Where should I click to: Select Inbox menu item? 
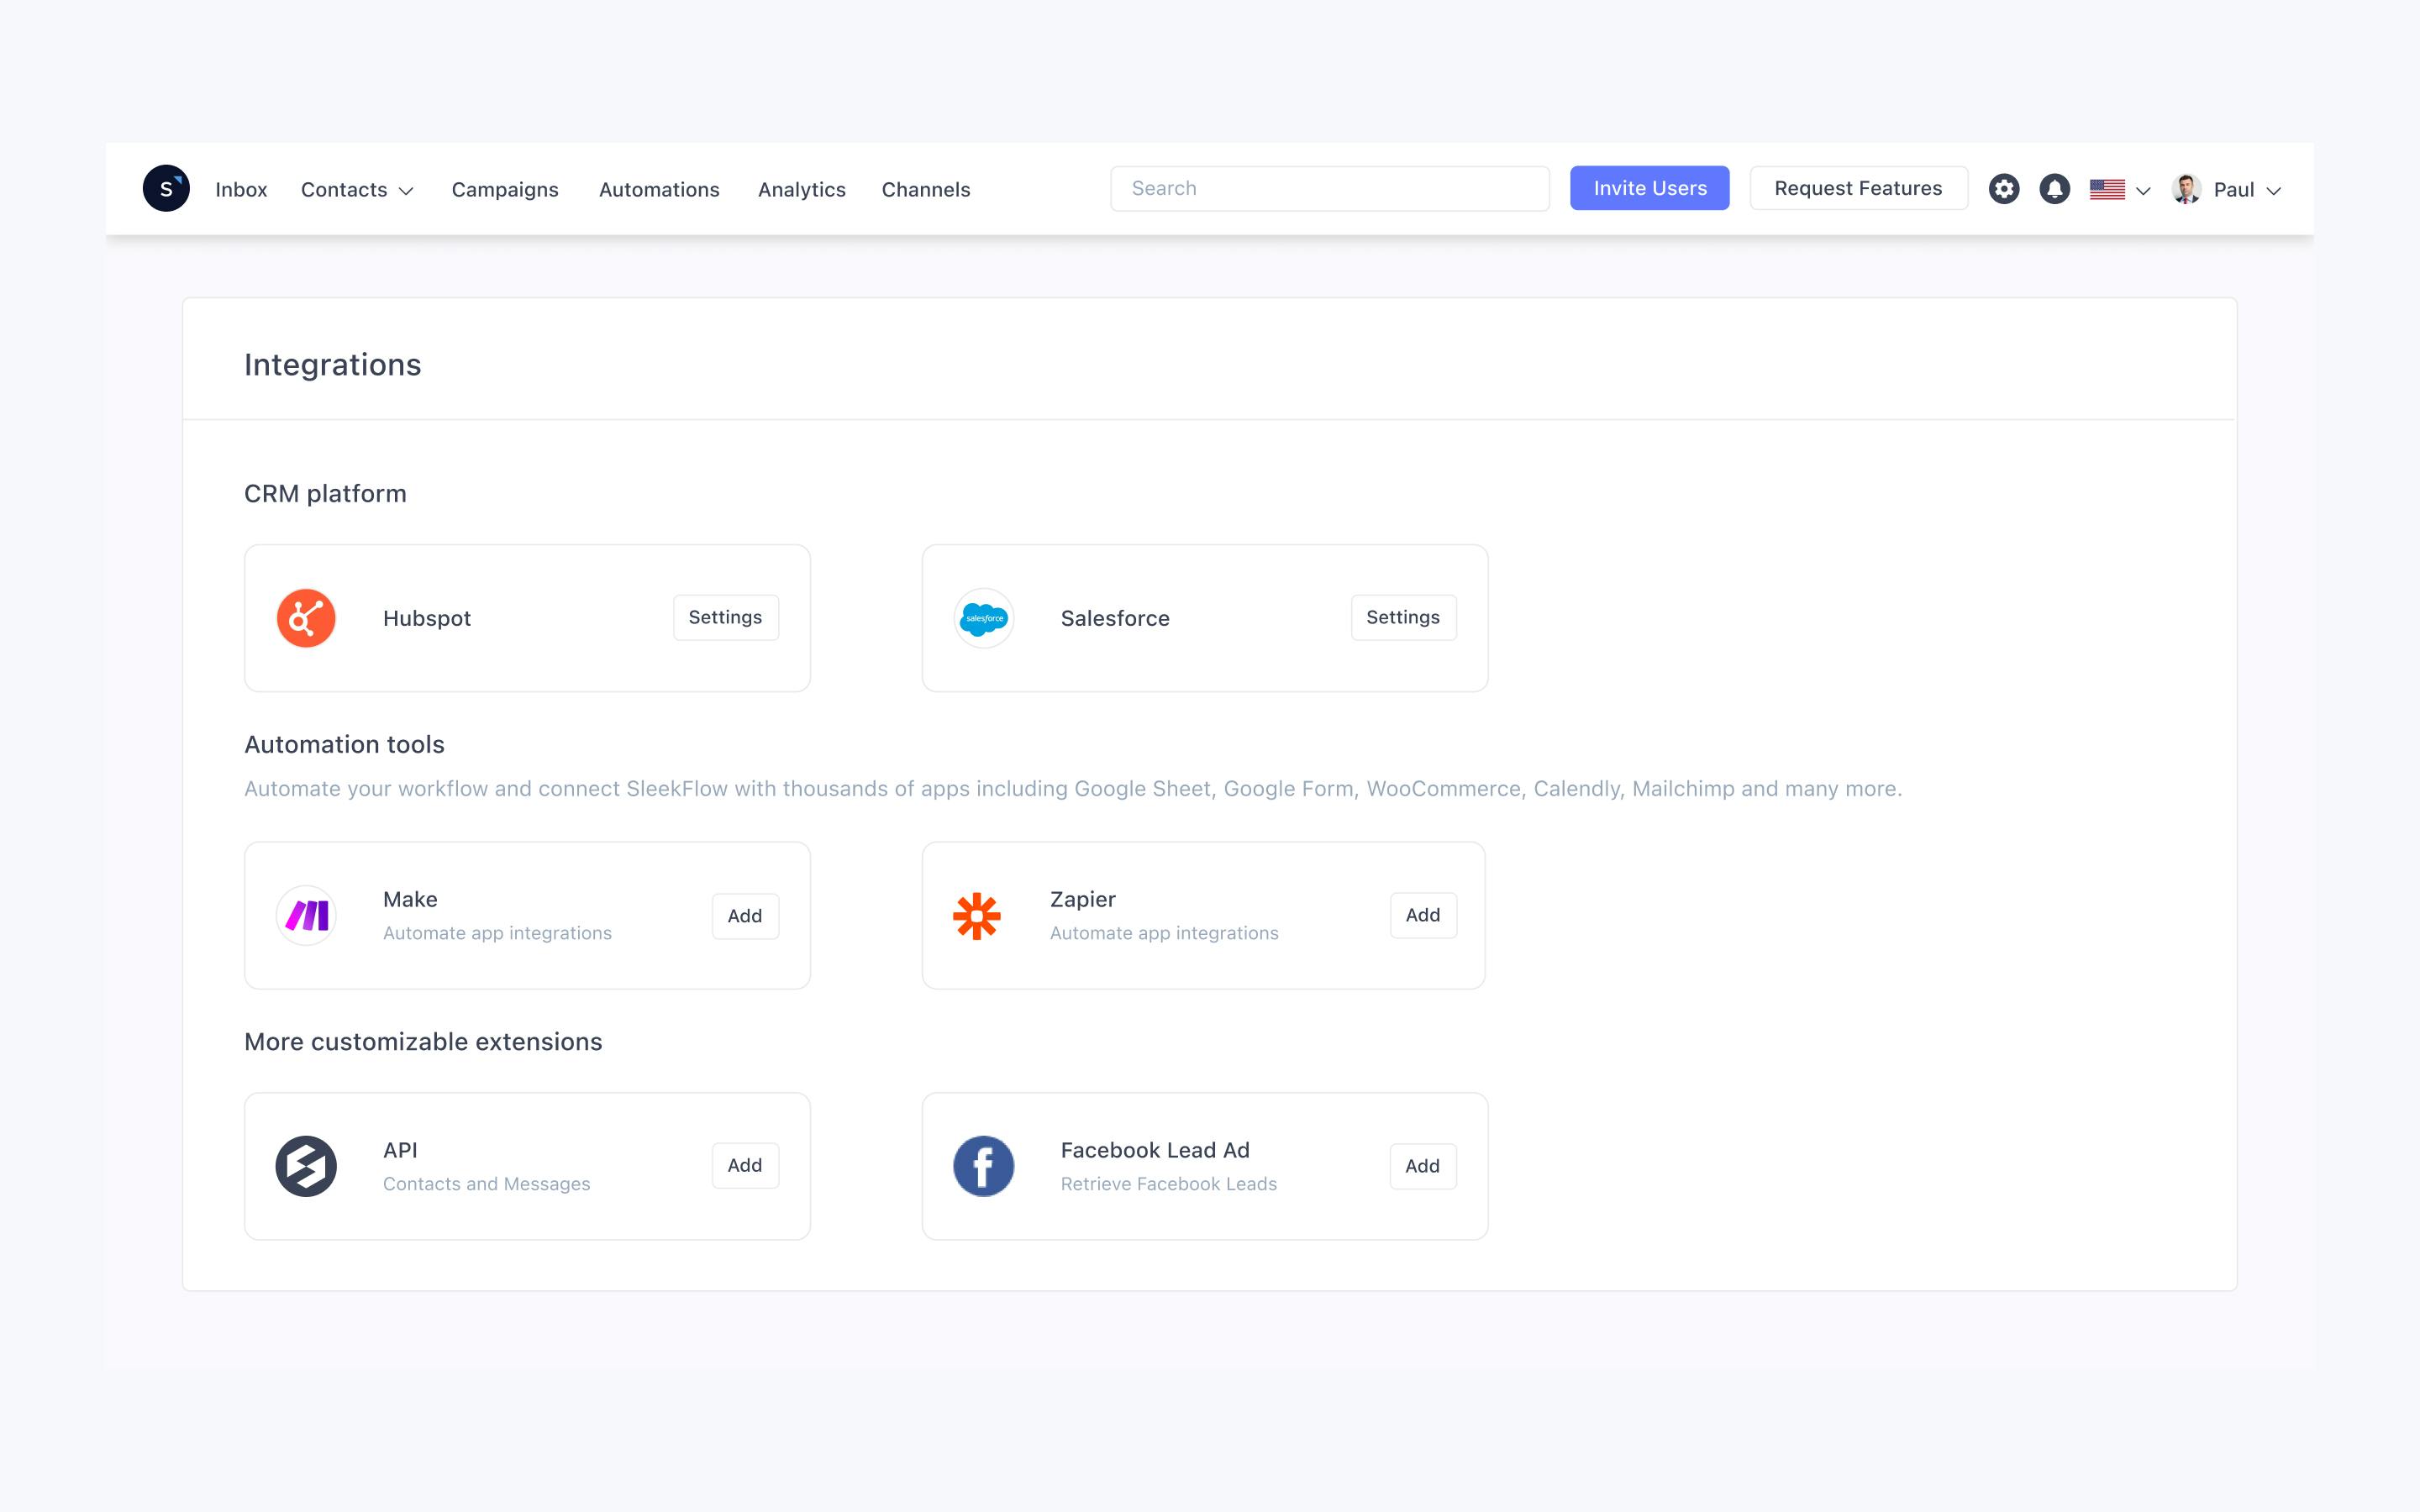pos(239,188)
